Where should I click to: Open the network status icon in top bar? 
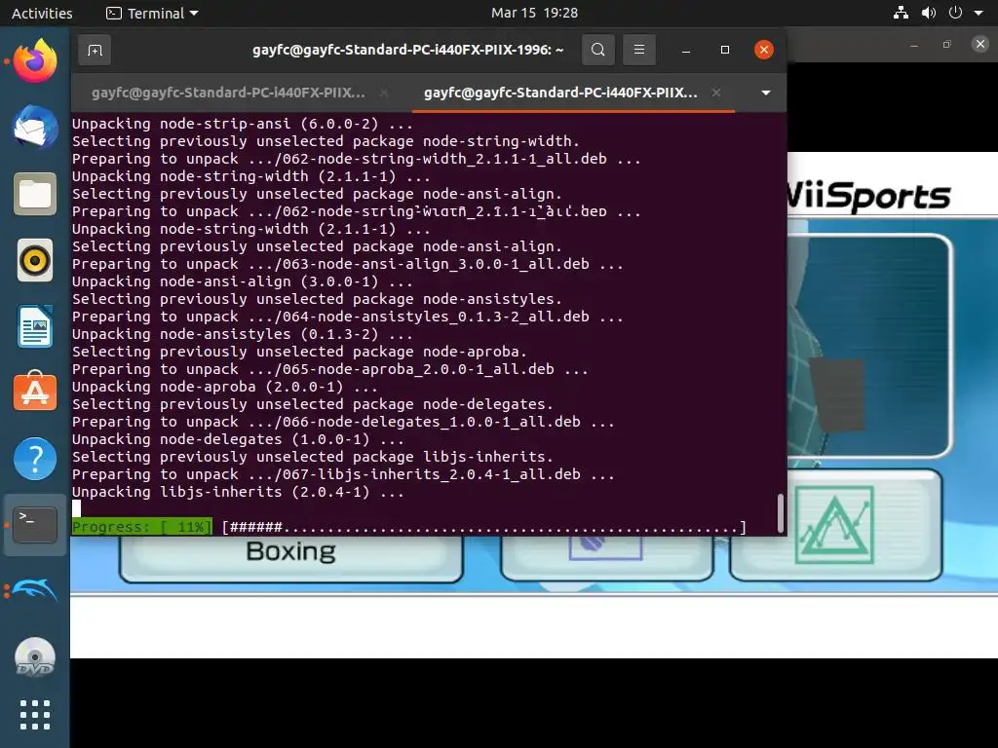pyautogui.click(x=901, y=13)
